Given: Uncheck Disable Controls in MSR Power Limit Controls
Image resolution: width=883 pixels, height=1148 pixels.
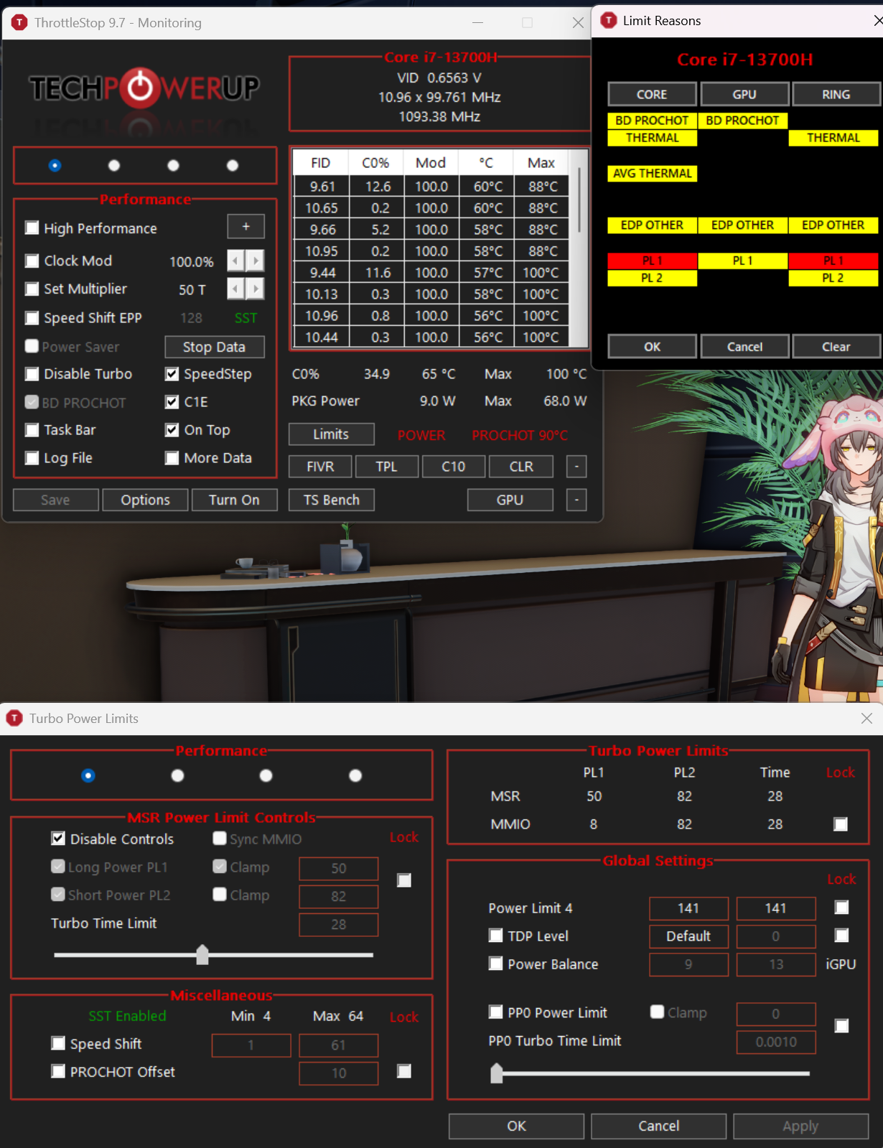Looking at the screenshot, I should pos(58,839).
